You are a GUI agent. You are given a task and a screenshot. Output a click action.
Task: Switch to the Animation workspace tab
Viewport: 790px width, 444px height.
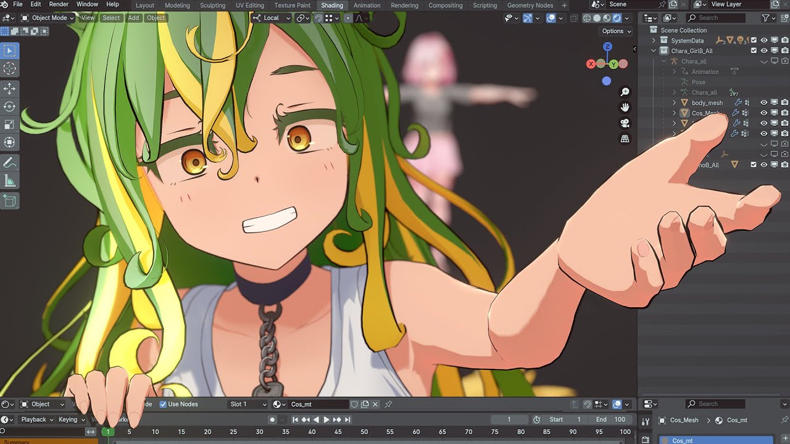367,5
